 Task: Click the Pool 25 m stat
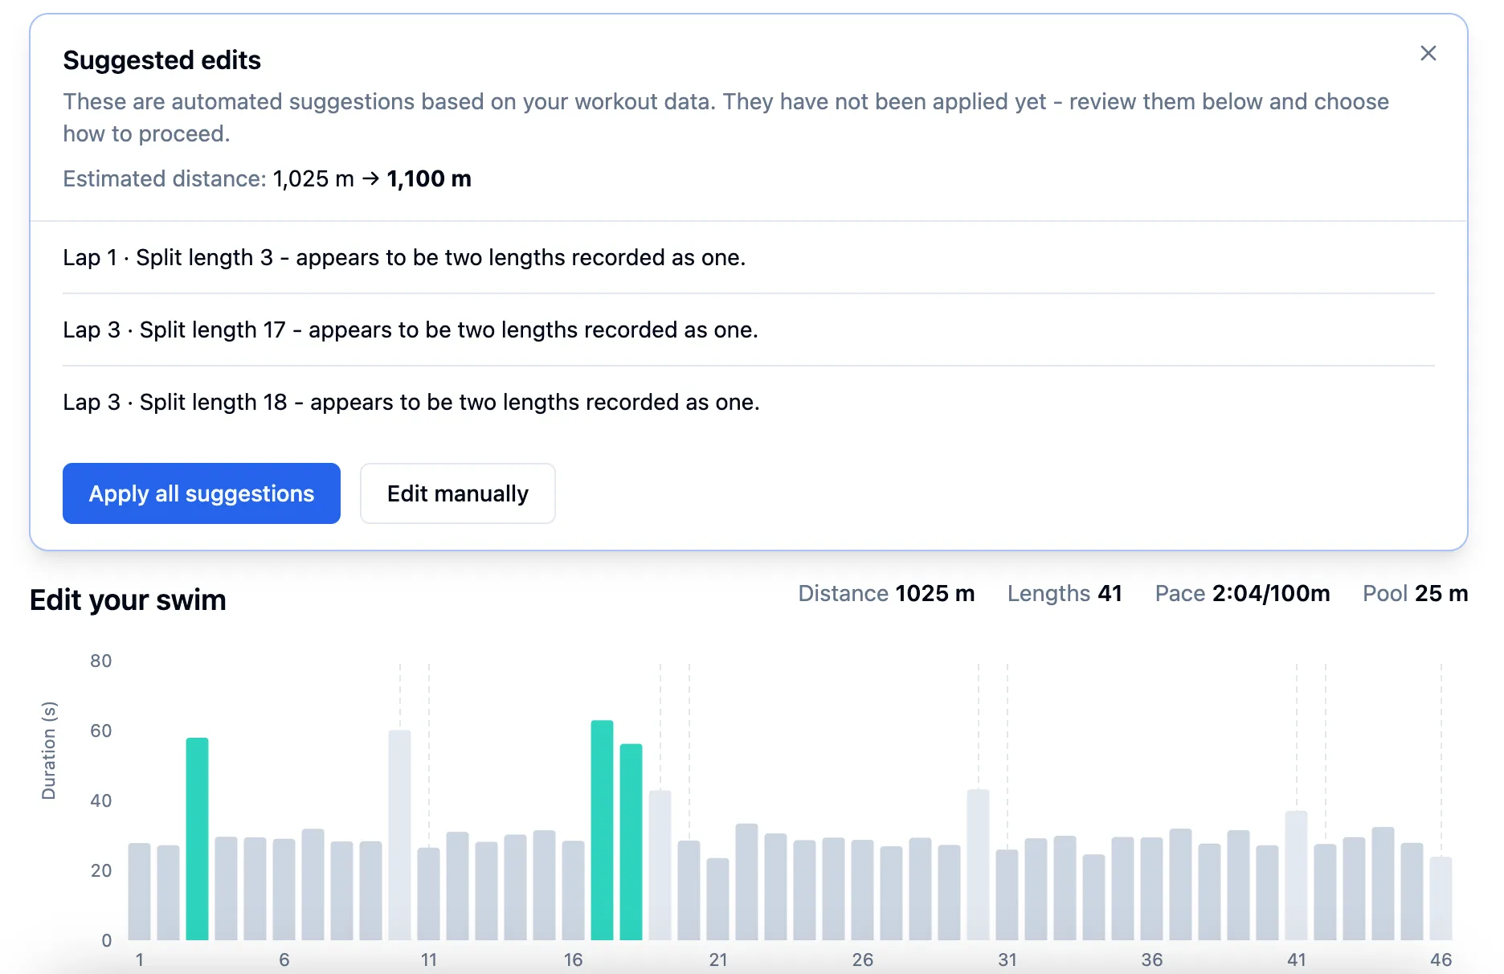click(x=1415, y=593)
